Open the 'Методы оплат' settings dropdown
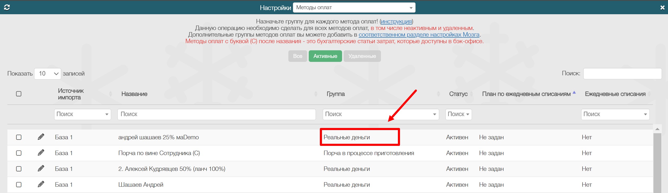 [x=354, y=8]
